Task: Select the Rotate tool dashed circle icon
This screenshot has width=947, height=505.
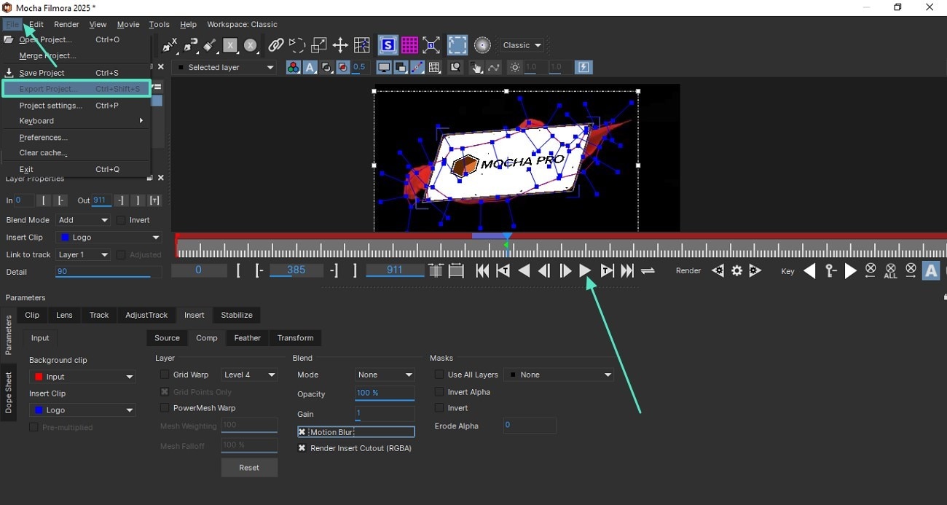Action: [x=296, y=45]
